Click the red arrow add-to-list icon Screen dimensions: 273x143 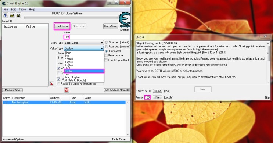[x=51, y=84]
